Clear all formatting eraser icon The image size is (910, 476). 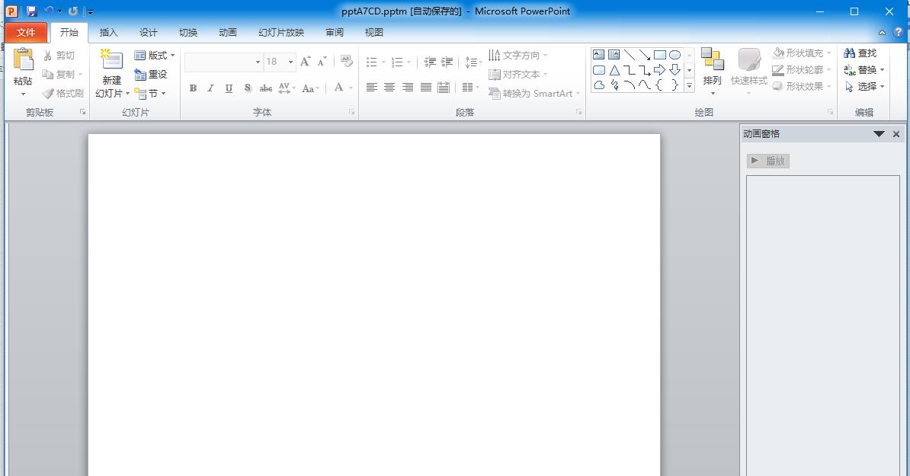[x=347, y=61]
